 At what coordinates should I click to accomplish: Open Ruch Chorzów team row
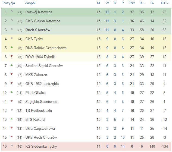coord(86,30)
